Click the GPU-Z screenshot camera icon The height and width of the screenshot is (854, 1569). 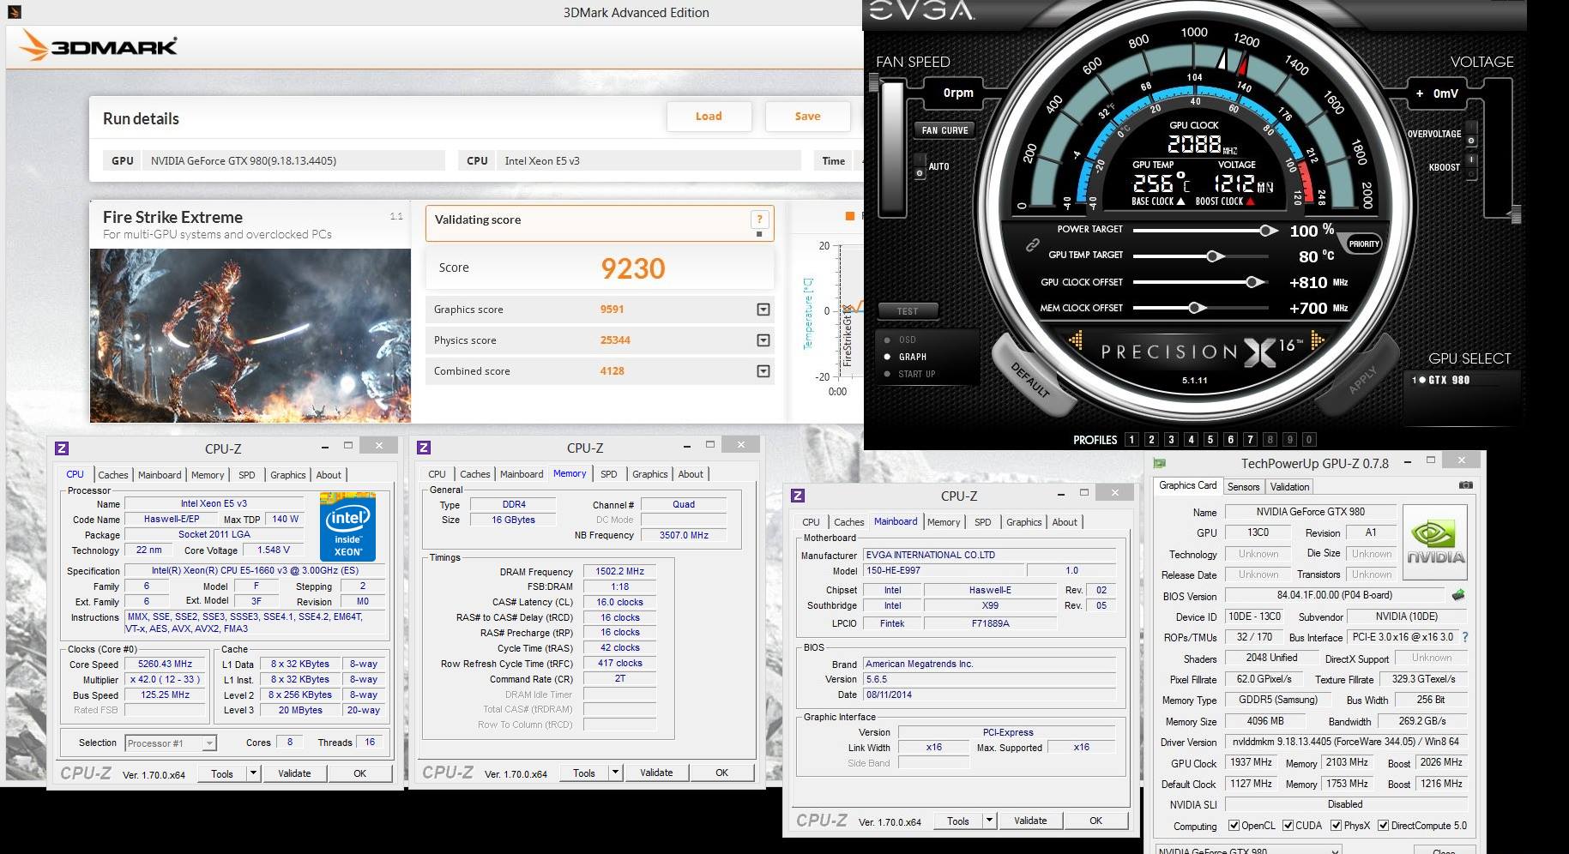pos(1466,485)
